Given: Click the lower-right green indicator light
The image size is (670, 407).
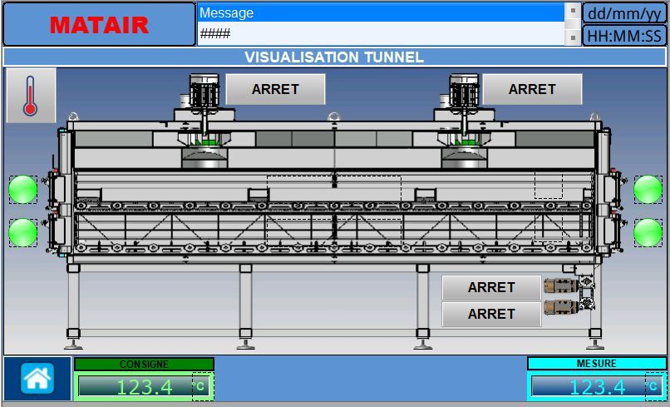Looking at the screenshot, I should click(648, 232).
